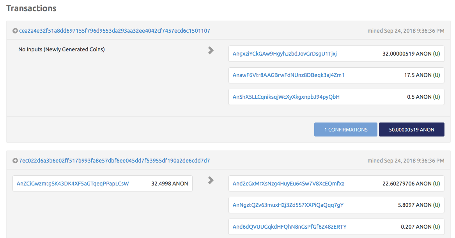Open address And6dQVUUGqkdHFQhN8nGsPfGf6Z48zERTY
This screenshot has width=455, height=238.
point(289,227)
